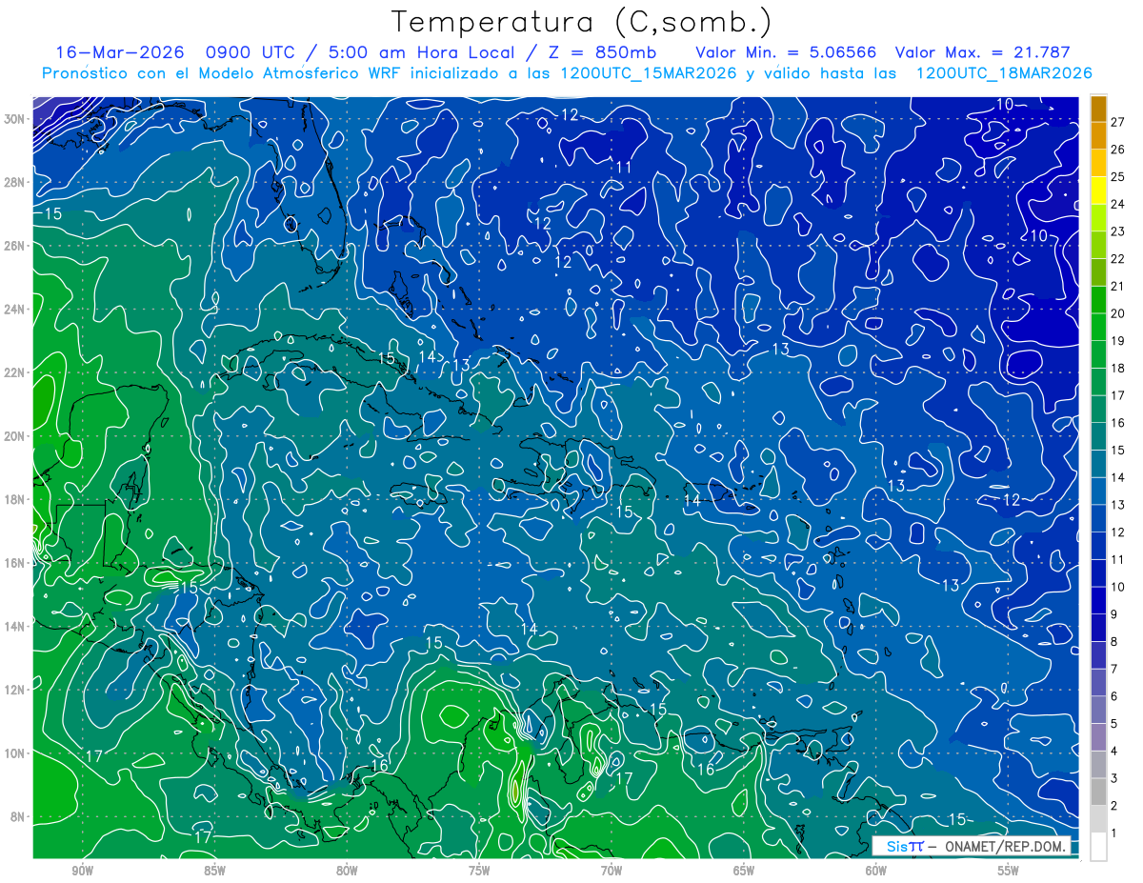Select the '28N' latitude axis label
This screenshot has height=883, width=1143.
[14, 182]
